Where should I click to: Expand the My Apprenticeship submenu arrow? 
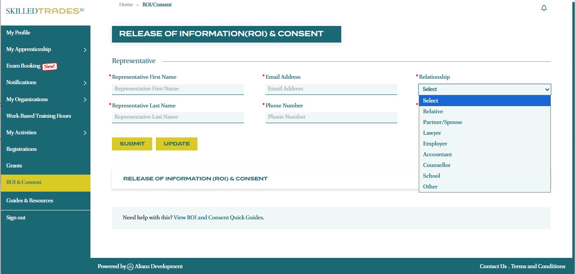coord(85,50)
